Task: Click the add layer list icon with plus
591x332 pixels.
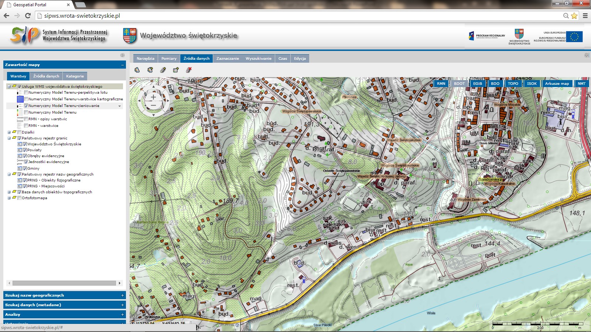Action: 176,70
